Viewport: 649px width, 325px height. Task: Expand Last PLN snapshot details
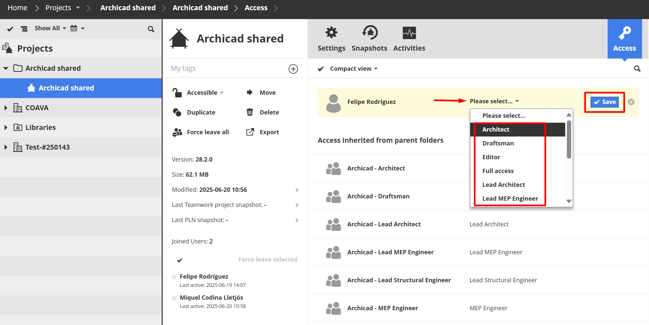pyautogui.click(x=297, y=220)
